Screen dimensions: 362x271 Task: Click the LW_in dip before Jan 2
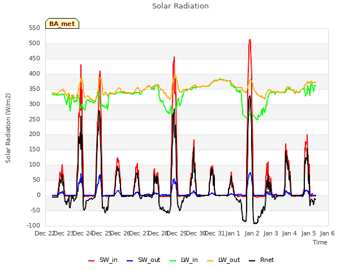(x=247, y=118)
